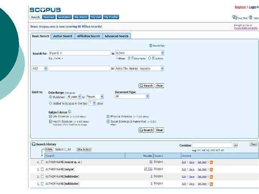Click the Search nav item
The image size is (259, 194).
[x=35, y=17]
